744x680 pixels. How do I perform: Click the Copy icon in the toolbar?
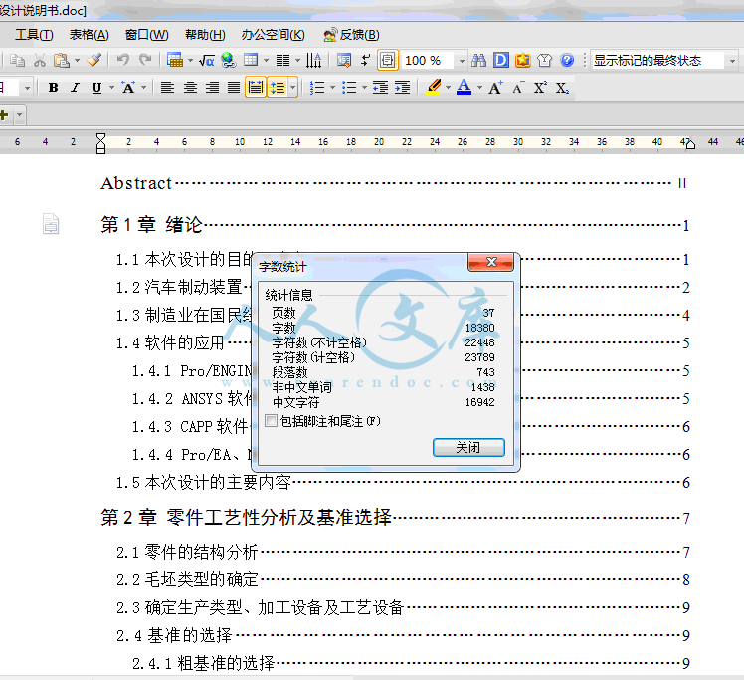click(18, 61)
